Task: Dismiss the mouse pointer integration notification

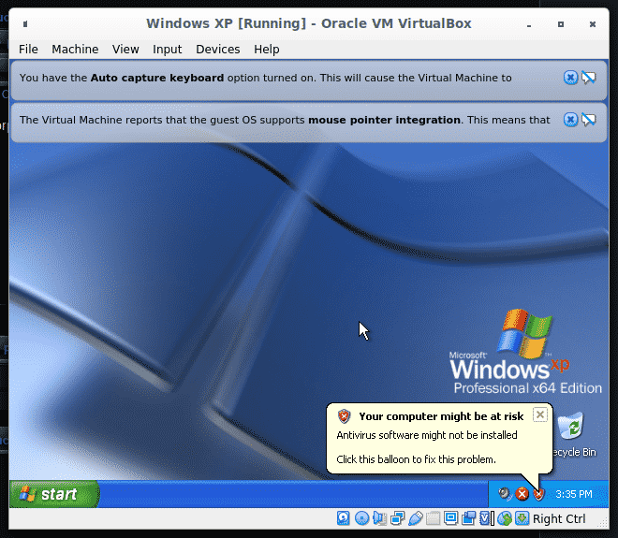Action: click(570, 120)
